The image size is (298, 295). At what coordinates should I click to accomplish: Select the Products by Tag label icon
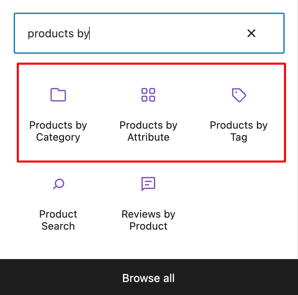tap(239, 95)
